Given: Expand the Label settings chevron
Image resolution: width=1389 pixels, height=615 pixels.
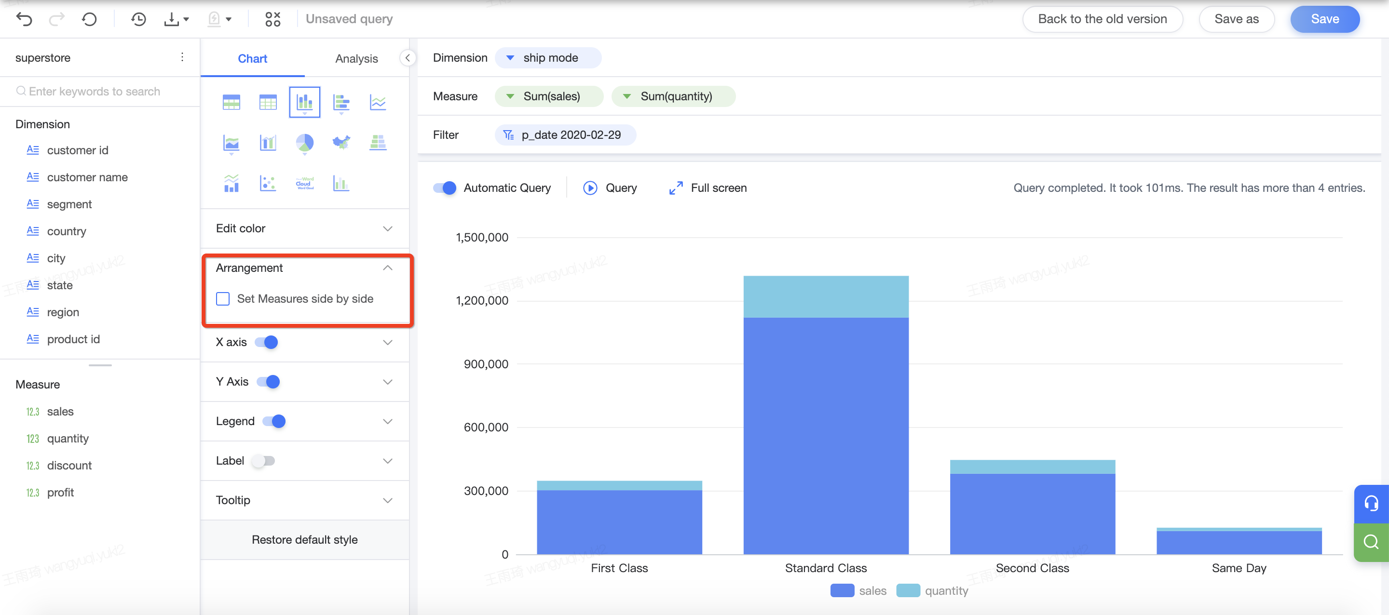Looking at the screenshot, I should [x=387, y=461].
